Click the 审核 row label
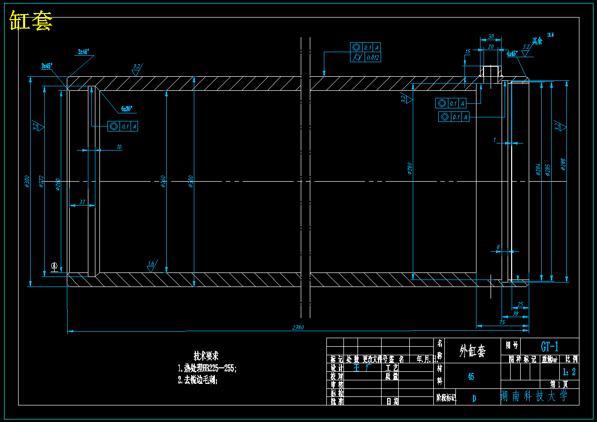This screenshot has width=597, height=422. pyautogui.click(x=336, y=385)
